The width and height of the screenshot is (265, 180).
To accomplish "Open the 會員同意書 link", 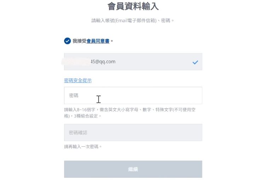I will click(98, 41).
